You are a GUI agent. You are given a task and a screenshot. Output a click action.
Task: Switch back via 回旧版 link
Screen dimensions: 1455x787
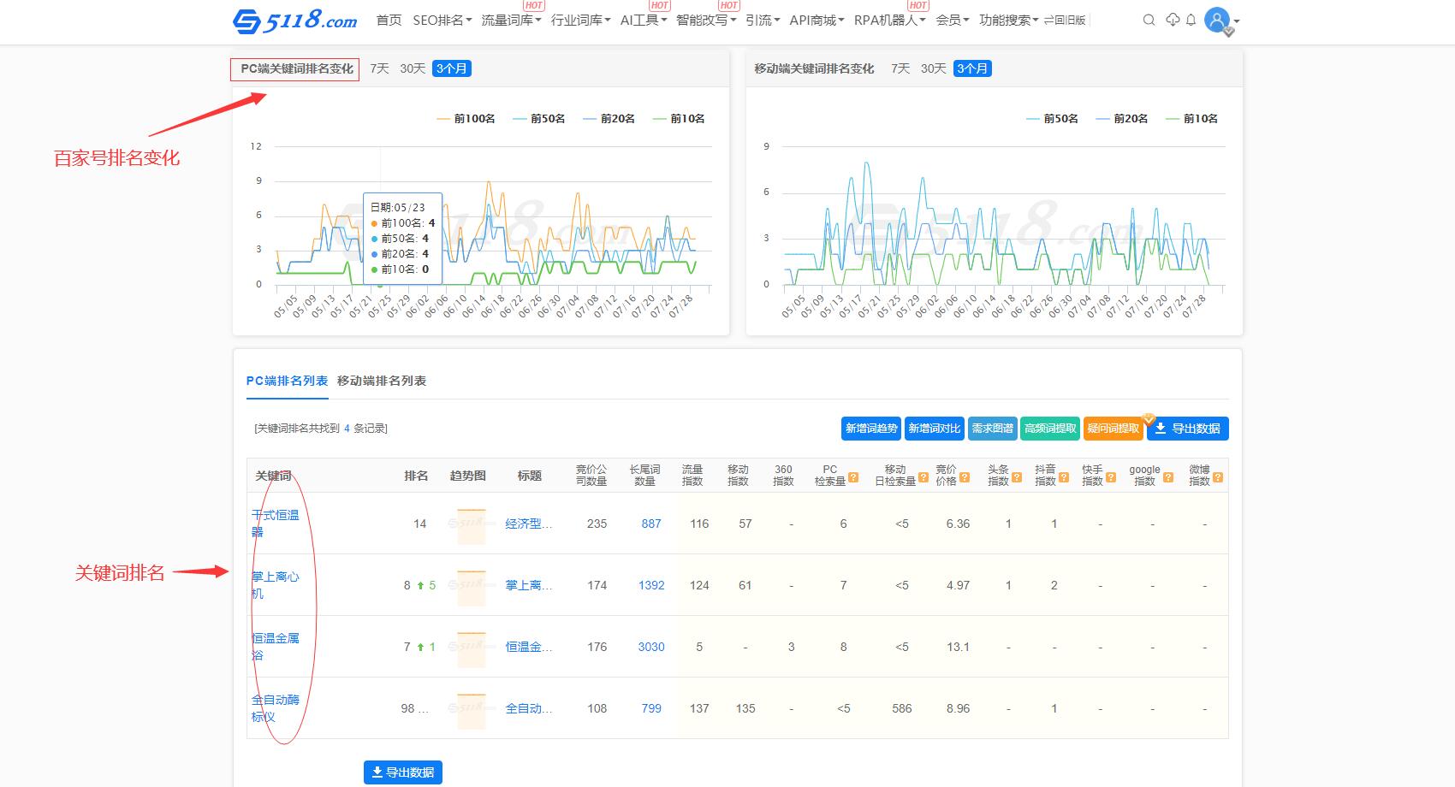point(1065,20)
